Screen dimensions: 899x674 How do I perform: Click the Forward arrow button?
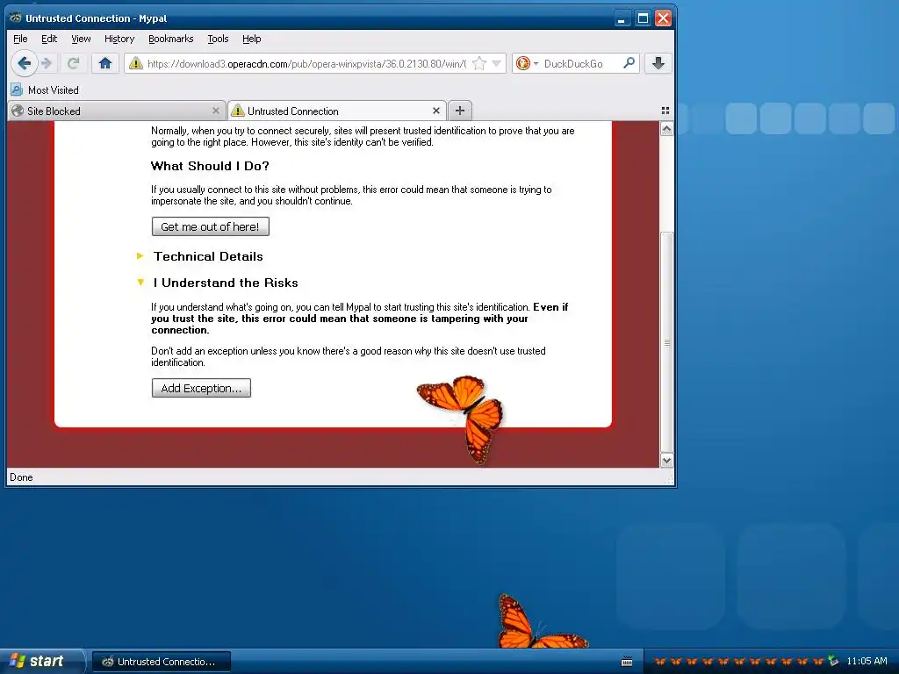coord(47,63)
